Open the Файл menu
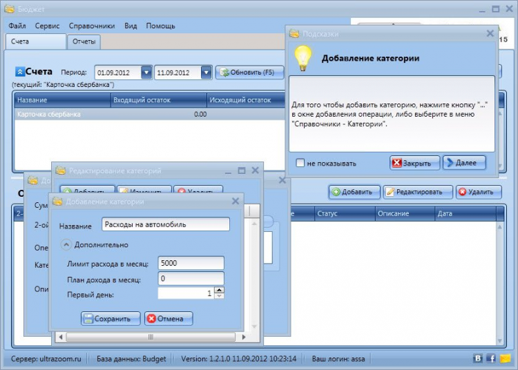 click(17, 26)
